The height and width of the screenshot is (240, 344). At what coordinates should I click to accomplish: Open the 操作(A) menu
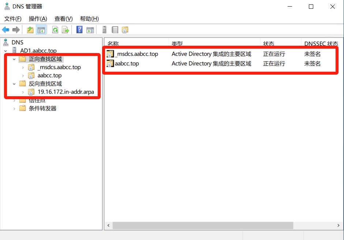coord(38,19)
